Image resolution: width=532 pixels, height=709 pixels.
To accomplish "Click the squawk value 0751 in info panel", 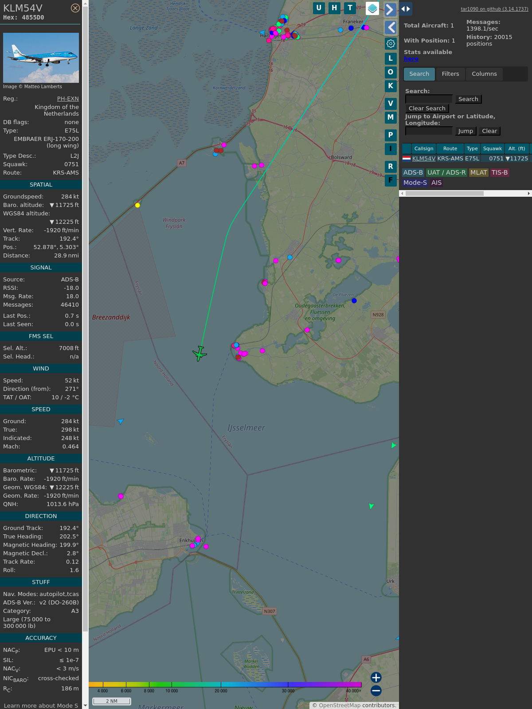I will coord(71,164).
